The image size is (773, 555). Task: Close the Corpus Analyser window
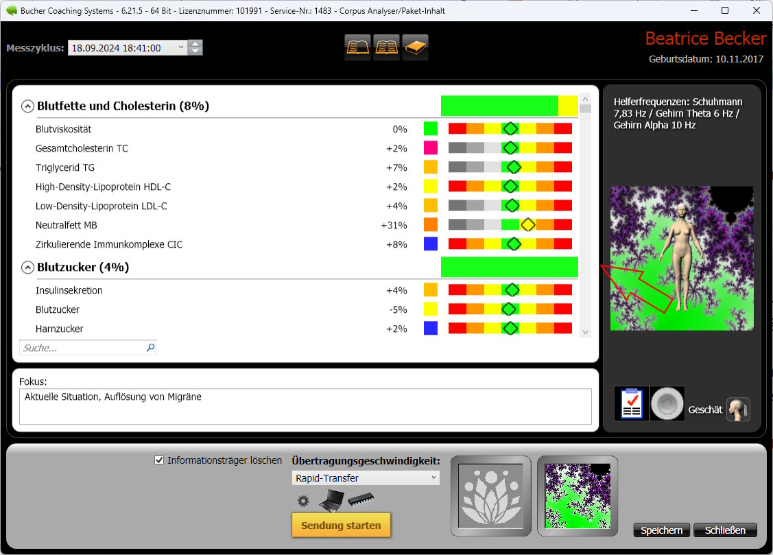[757, 10]
